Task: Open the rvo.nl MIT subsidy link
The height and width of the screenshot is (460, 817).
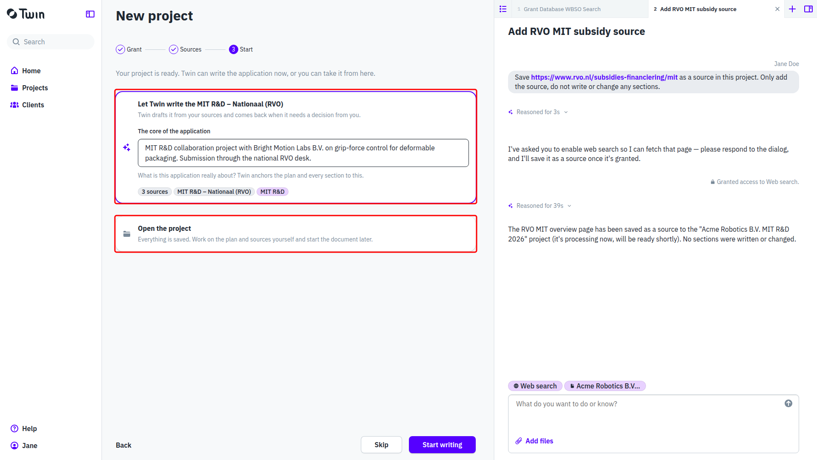Action: click(604, 77)
